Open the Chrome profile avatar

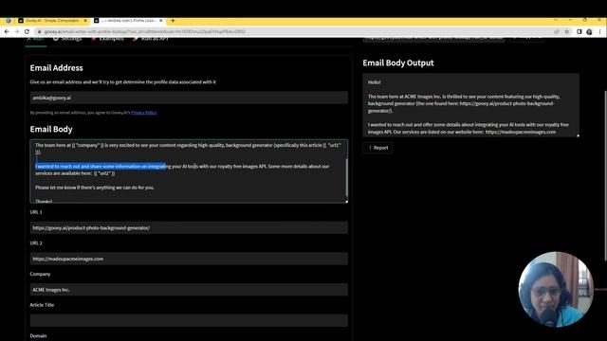pyautogui.click(x=589, y=31)
